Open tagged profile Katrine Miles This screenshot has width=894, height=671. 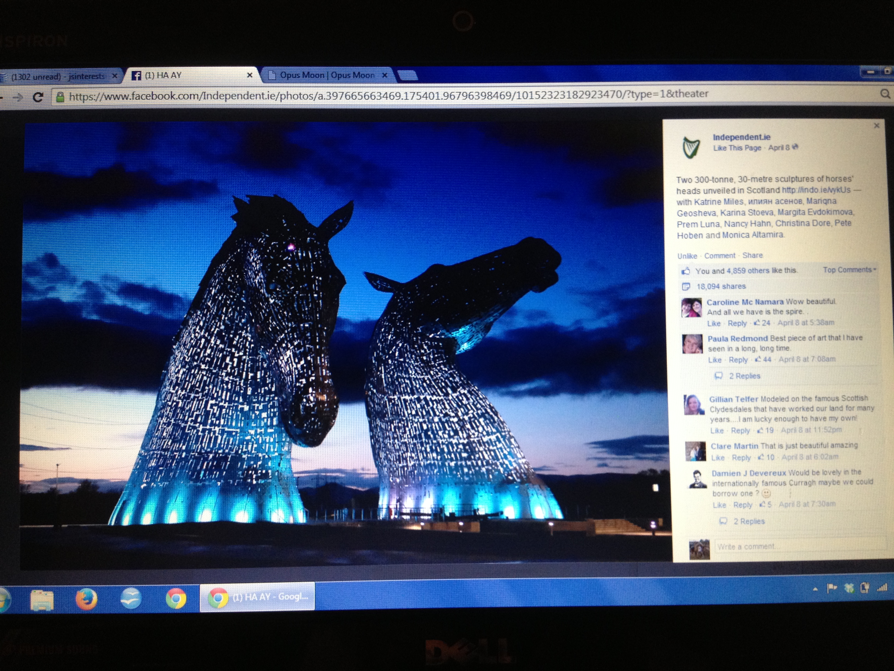click(x=719, y=201)
